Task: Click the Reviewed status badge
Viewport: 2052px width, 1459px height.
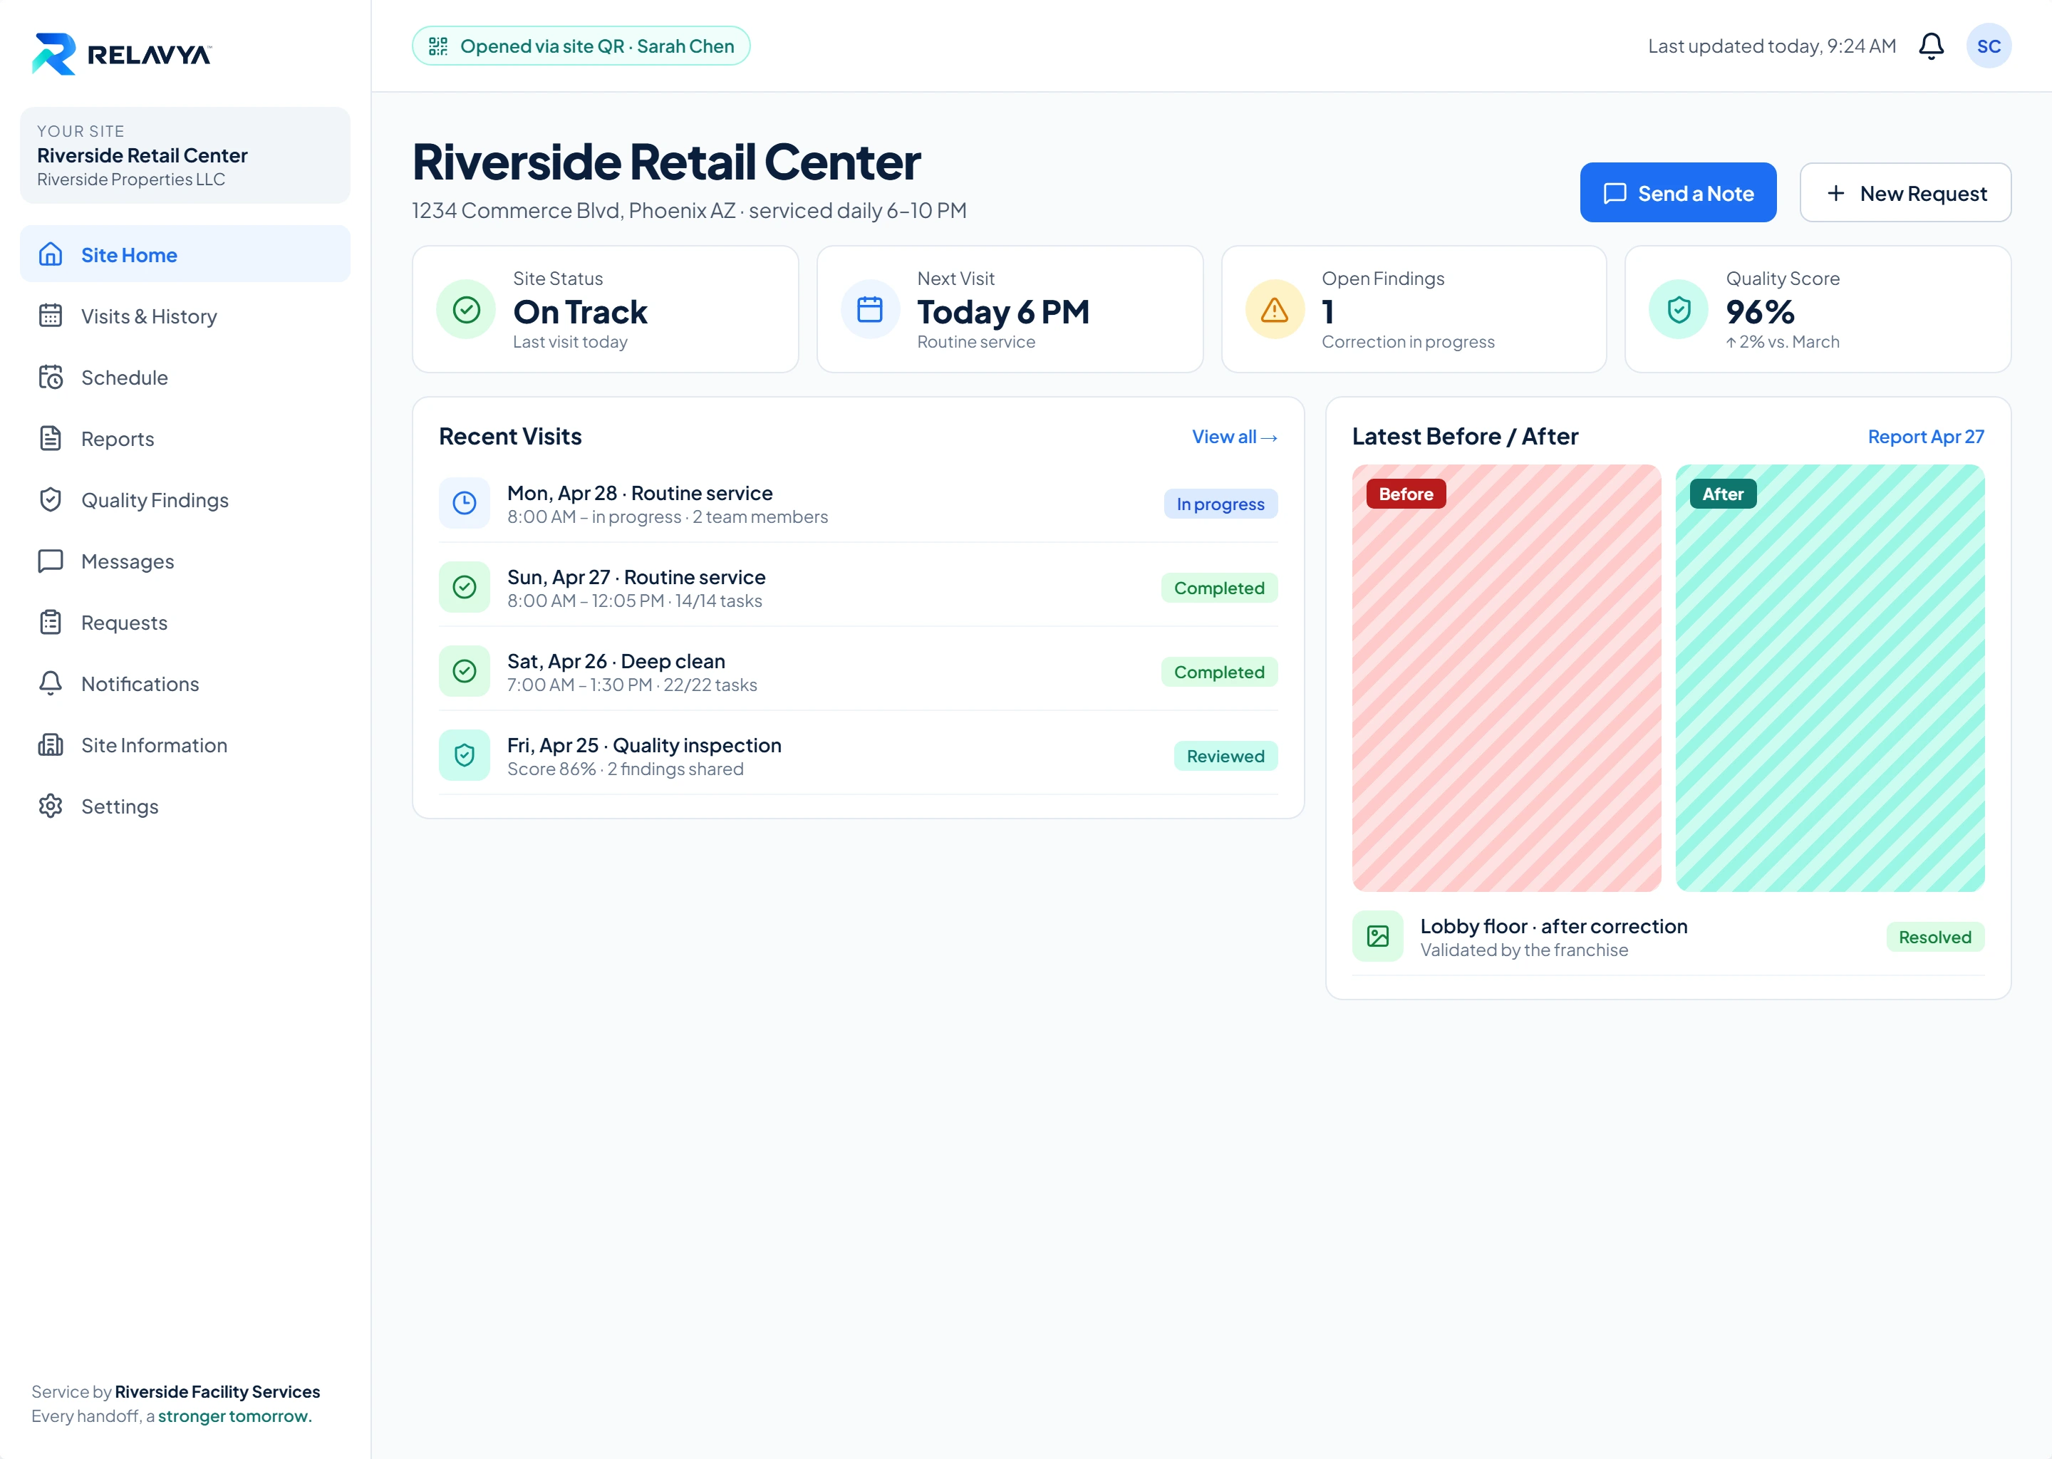Action: tap(1225, 757)
